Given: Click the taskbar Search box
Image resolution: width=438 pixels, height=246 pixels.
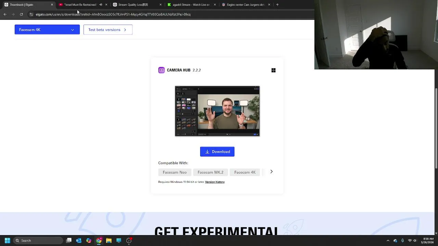Looking at the screenshot, I should (38, 241).
